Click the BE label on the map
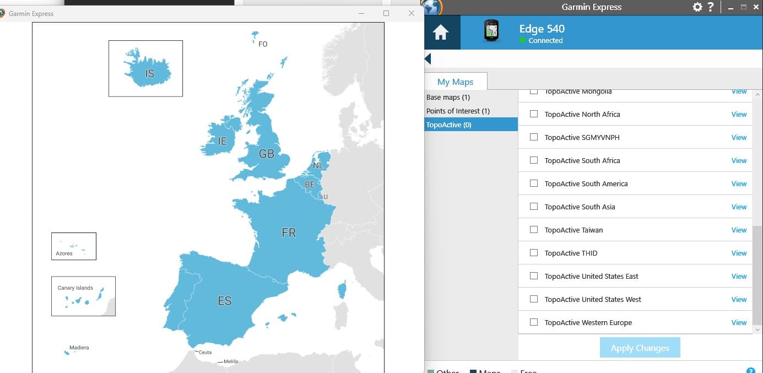Image resolution: width=763 pixels, height=373 pixels. pos(310,185)
